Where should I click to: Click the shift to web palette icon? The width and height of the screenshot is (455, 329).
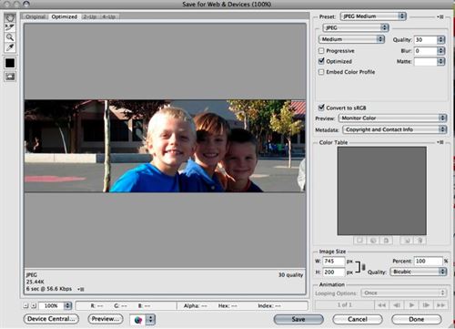point(373,241)
